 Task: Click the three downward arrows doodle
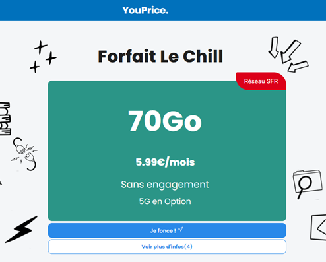288,54
